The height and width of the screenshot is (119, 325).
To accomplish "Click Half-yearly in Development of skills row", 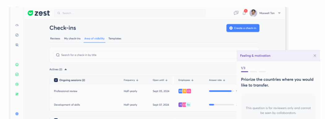I will (130, 105).
